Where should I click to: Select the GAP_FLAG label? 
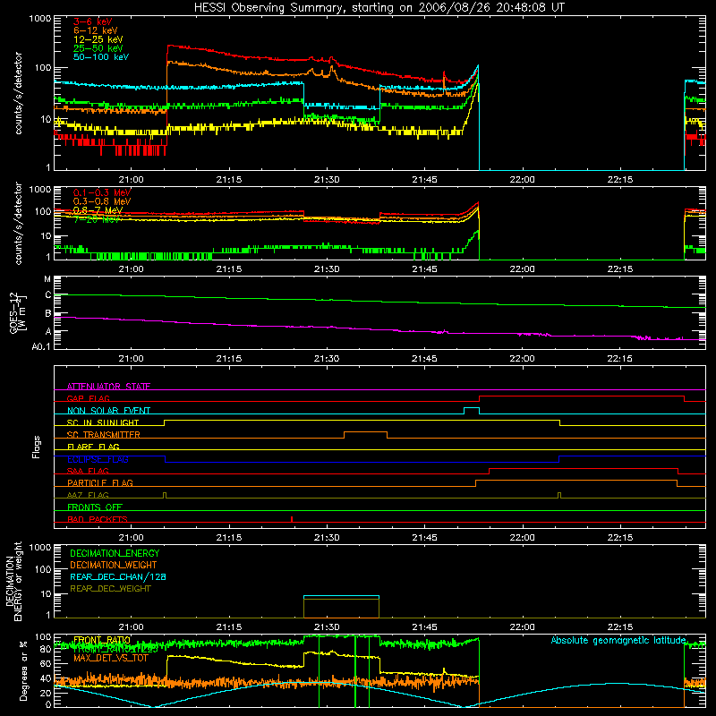click(x=88, y=398)
